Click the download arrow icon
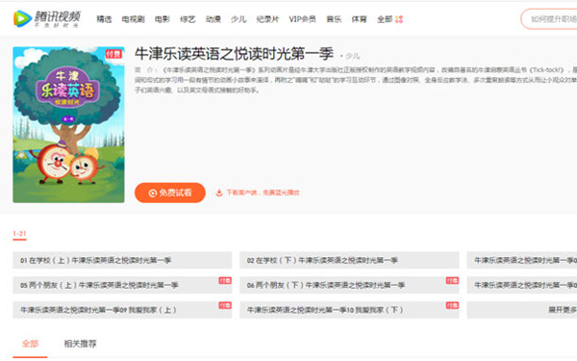Viewport: 577px width, 361px height. tap(219, 193)
